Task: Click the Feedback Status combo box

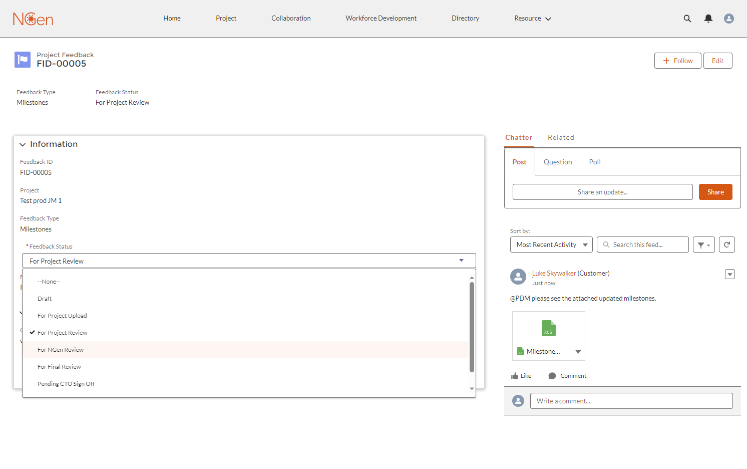Action: click(x=249, y=261)
